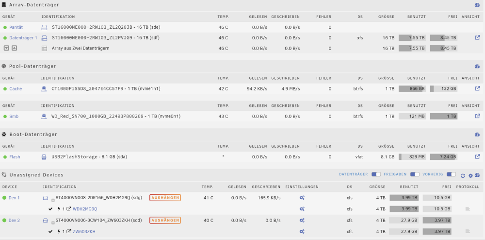Screen dimensions: 485x240
Task: Click disk icon beside Dev 2 identification
Action: (46, 221)
